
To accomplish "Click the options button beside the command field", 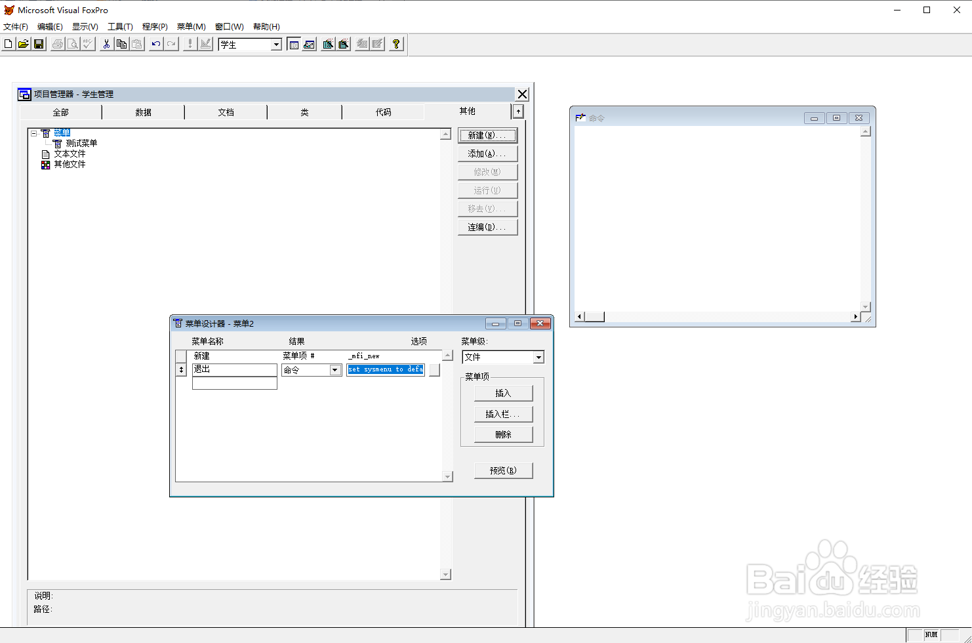I will pos(434,370).
